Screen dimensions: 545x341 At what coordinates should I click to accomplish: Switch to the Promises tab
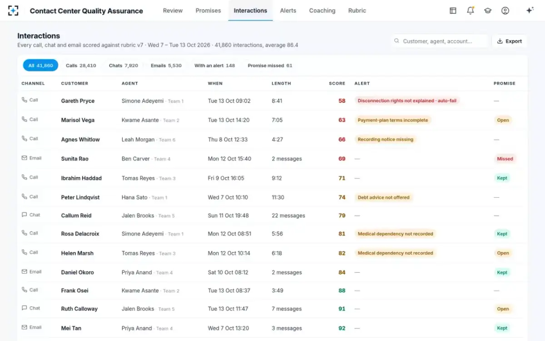tap(208, 10)
